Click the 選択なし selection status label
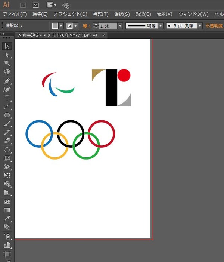 click(x=14, y=25)
